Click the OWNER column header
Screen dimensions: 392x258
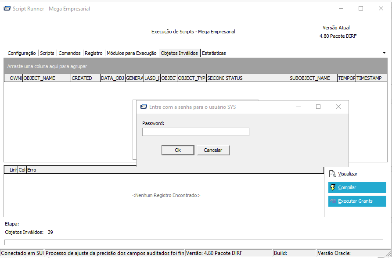[16, 78]
